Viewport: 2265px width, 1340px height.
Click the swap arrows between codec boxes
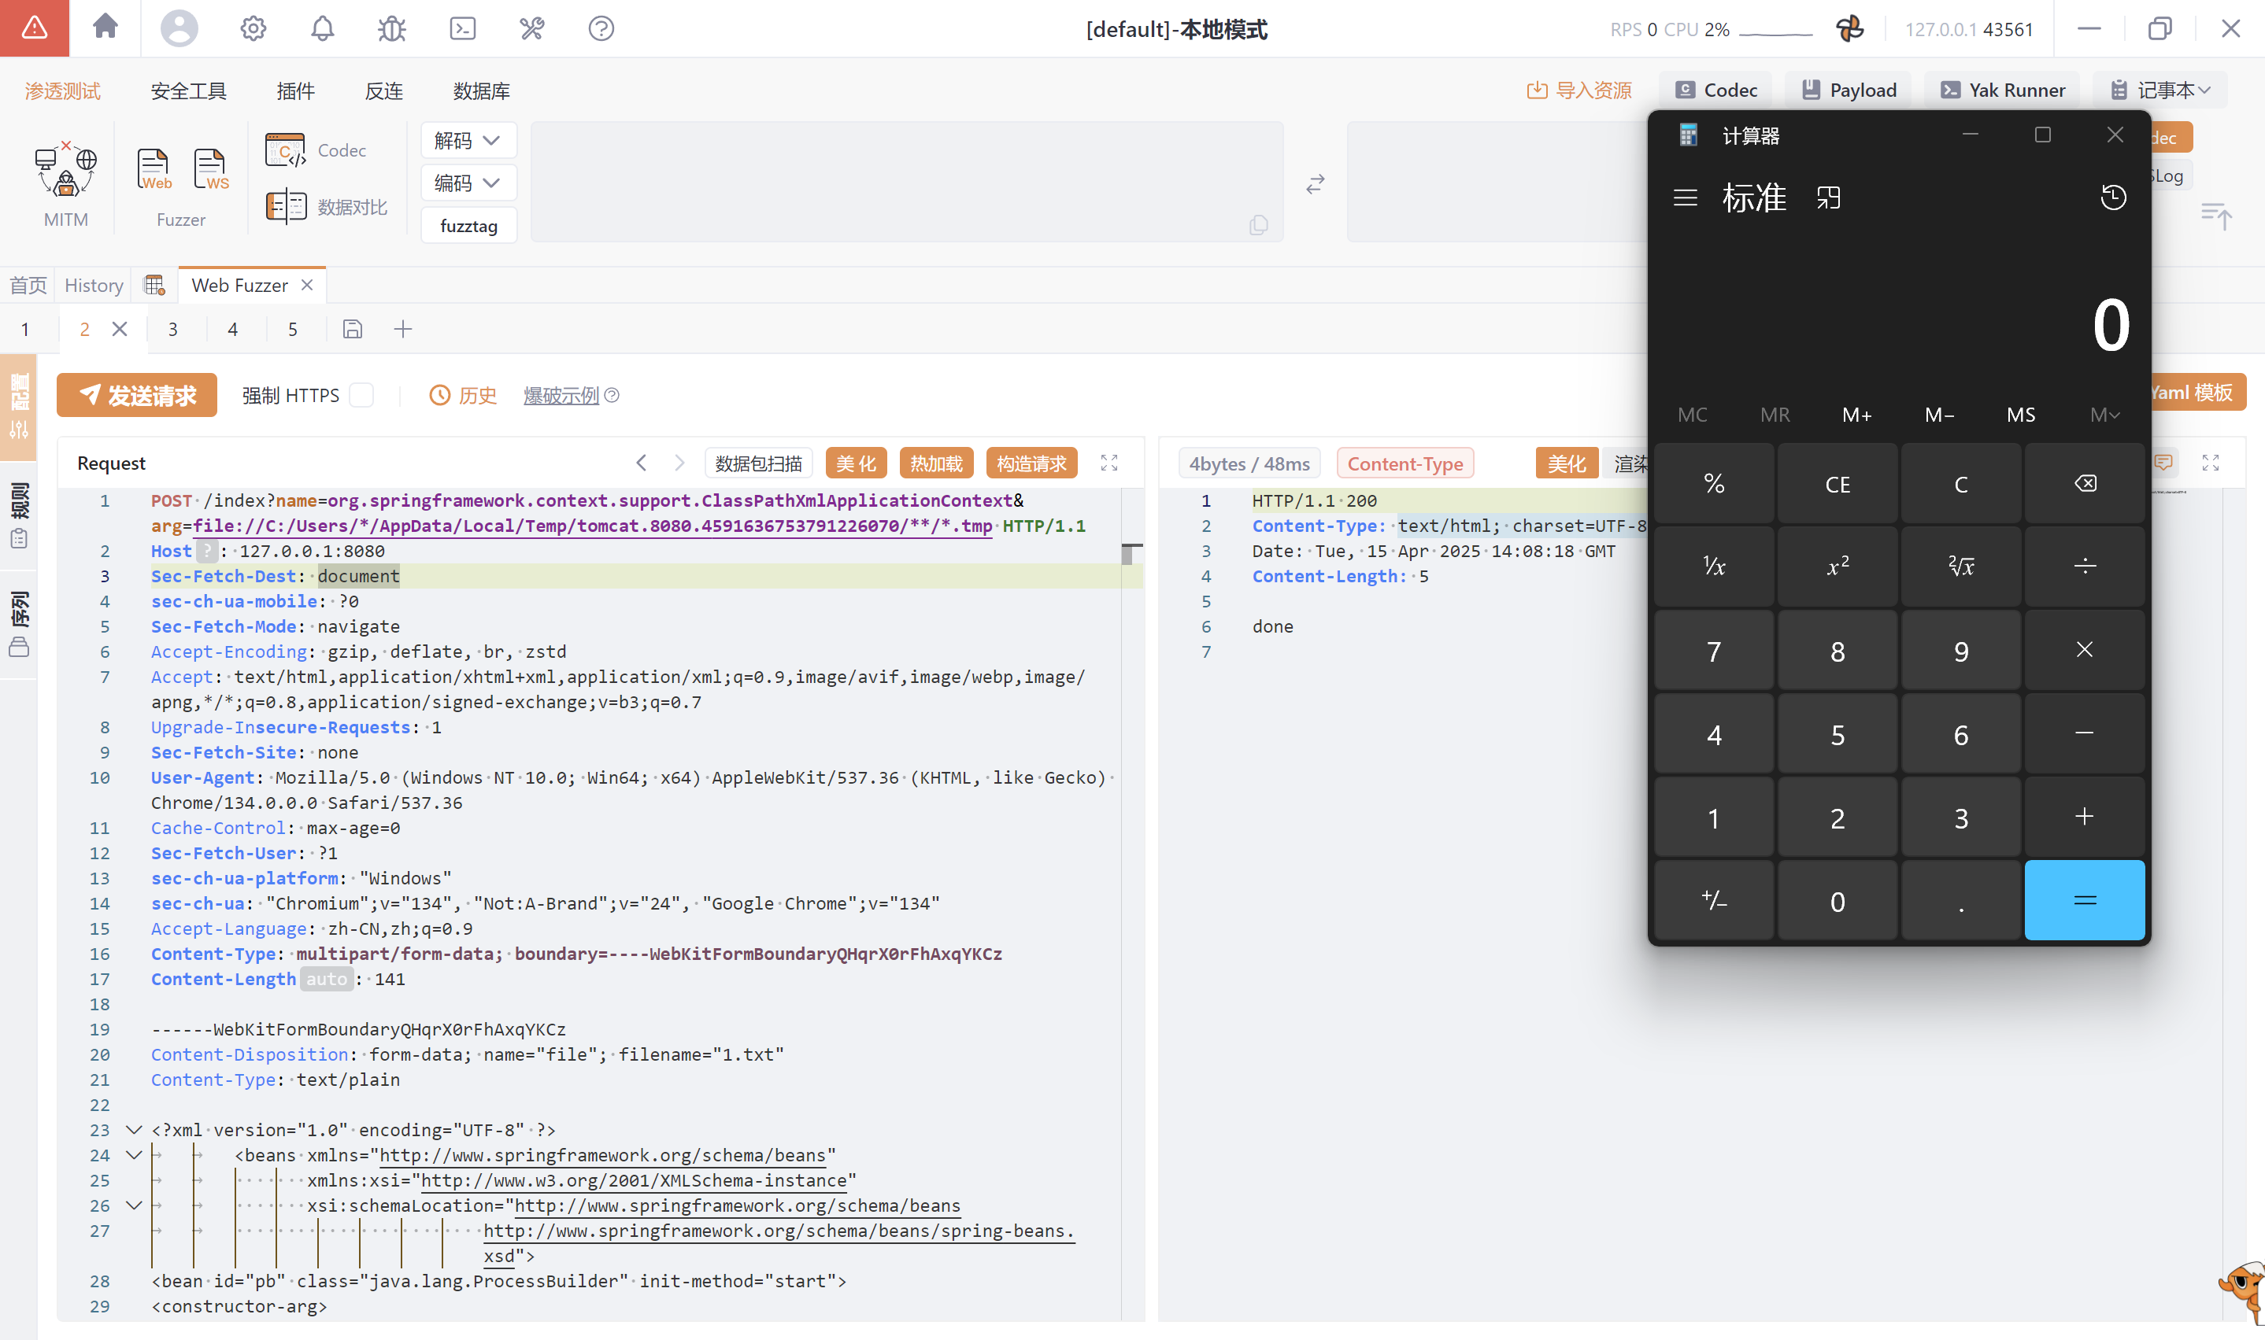[1316, 184]
